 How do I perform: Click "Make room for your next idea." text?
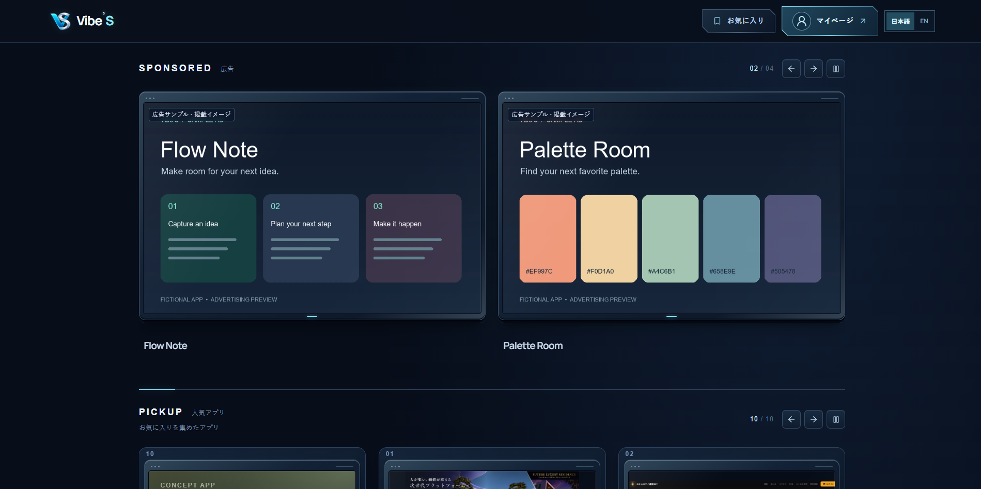click(x=220, y=171)
